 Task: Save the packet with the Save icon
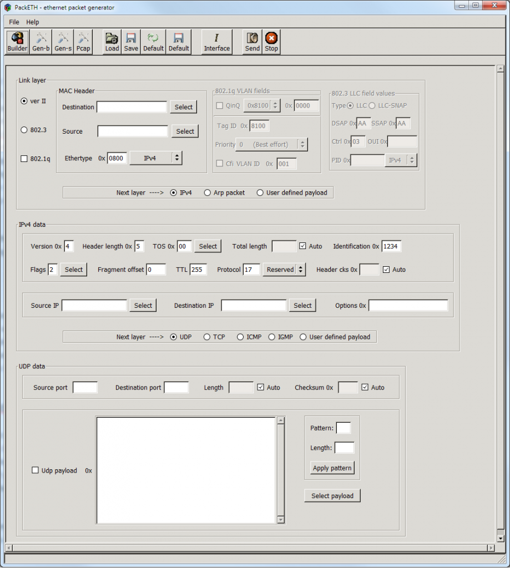click(x=131, y=42)
